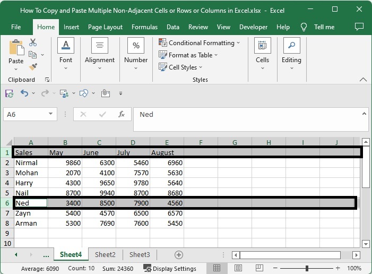
Task: Click the Undo arrow in quick access toolbar
Action: tap(24, 93)
